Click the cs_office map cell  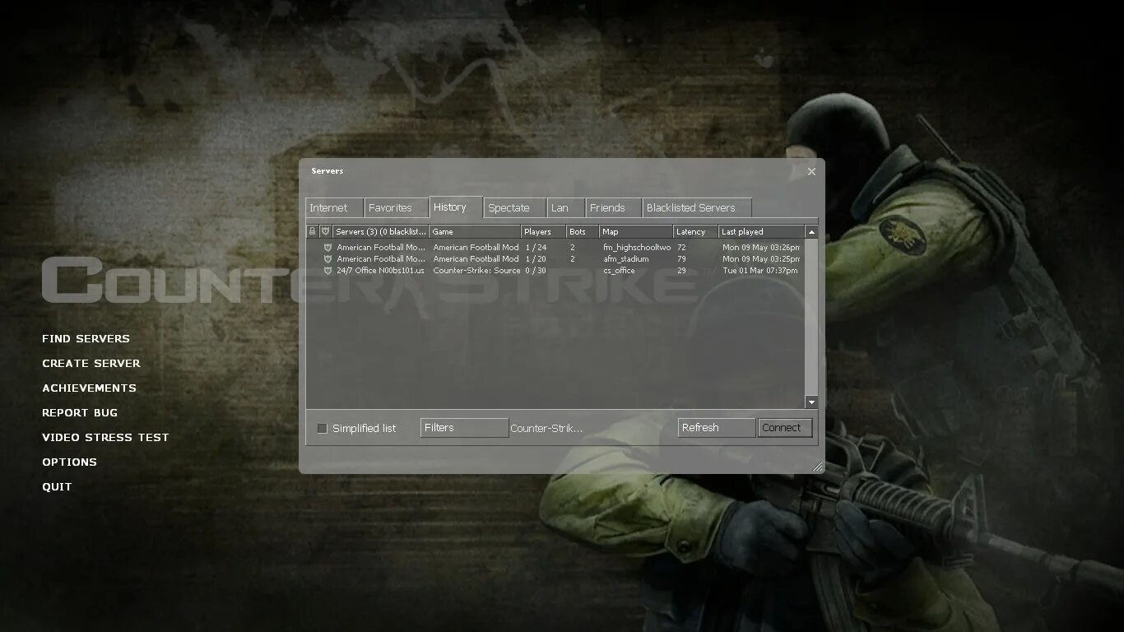click(619, 270)
